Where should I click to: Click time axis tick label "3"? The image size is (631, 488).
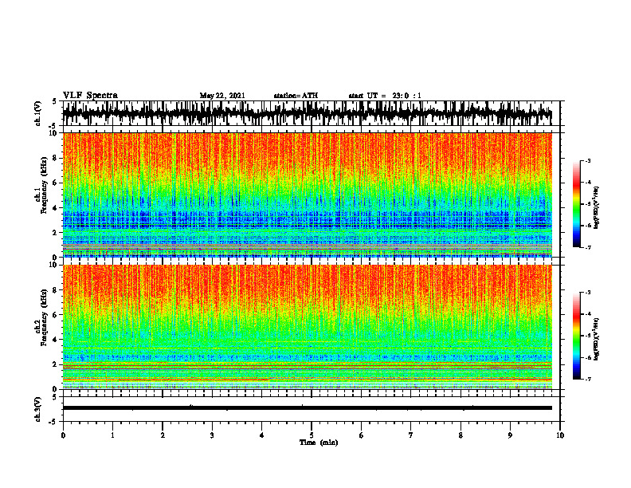pyautogui.click(x=212, y=435)
